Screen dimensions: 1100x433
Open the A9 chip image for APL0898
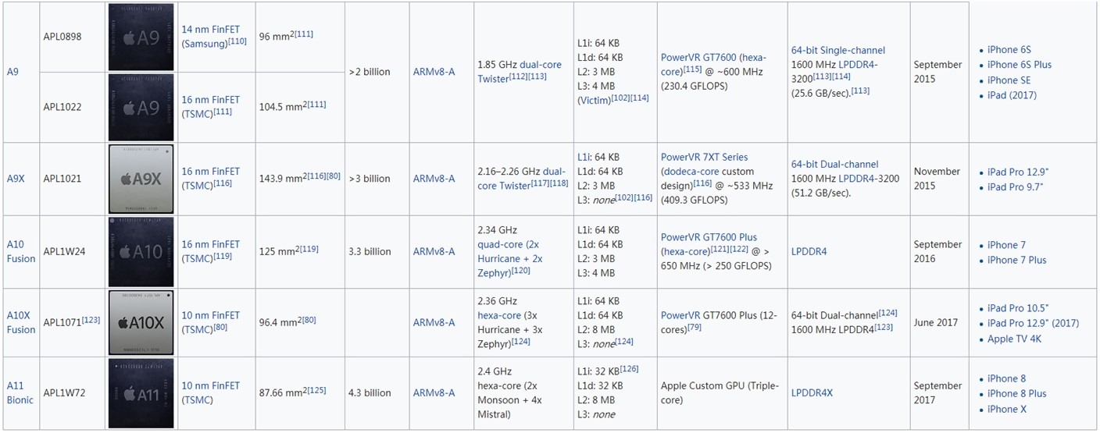(x=141, y=37)
